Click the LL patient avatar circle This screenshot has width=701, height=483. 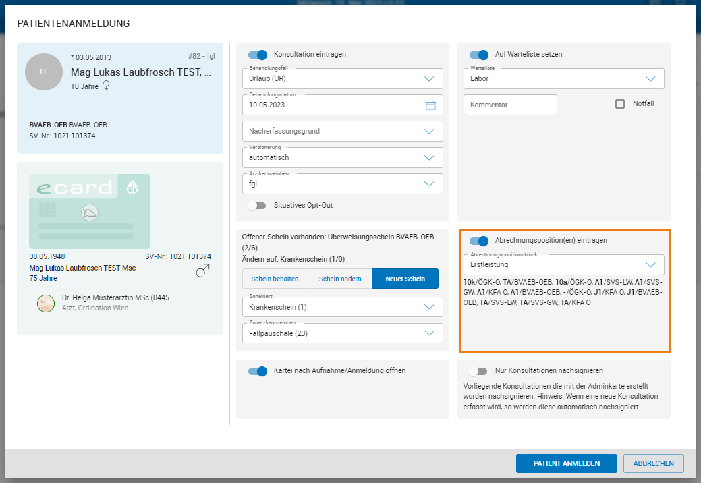coord(44,72)
